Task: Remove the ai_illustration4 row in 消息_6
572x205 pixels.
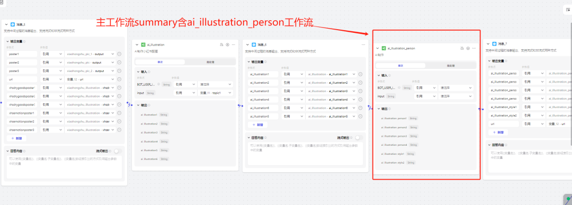Action: pyautogui.click(x=361, y=100)
